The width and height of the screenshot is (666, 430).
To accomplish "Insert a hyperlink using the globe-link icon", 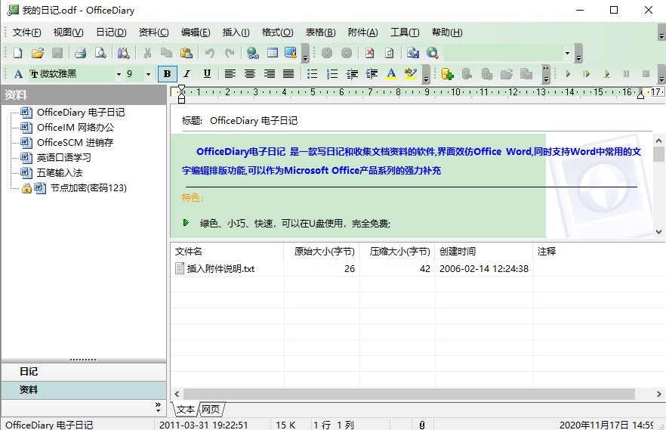I will pos(253,53).
